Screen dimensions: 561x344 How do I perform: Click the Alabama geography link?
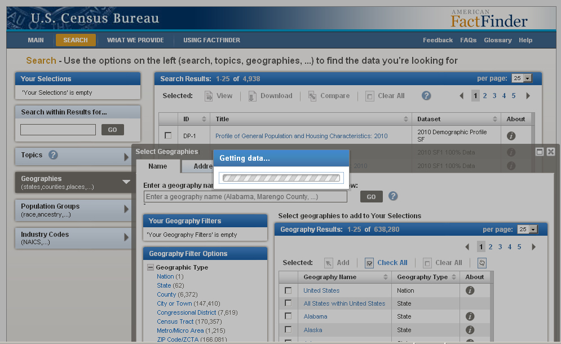315,316
